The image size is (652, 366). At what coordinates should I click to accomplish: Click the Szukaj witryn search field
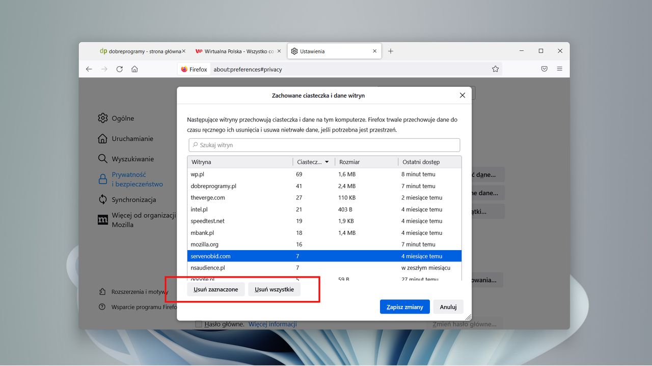point(324,145)
